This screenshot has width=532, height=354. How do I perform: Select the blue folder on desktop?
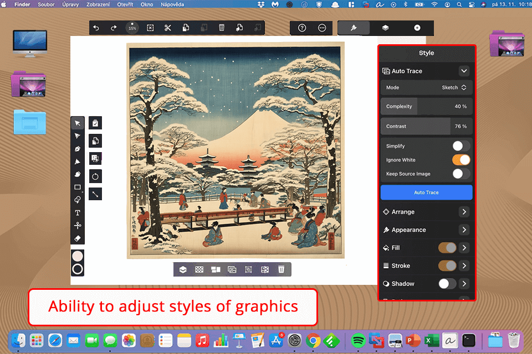click(x=30, y=122)
